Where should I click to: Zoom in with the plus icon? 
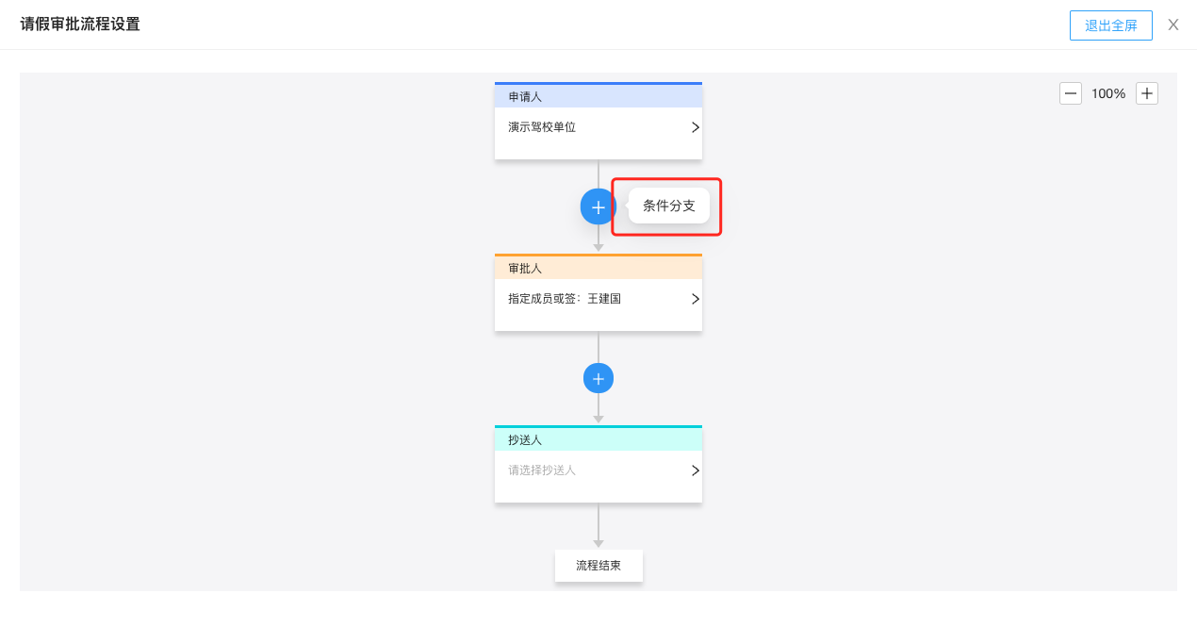1147,93
